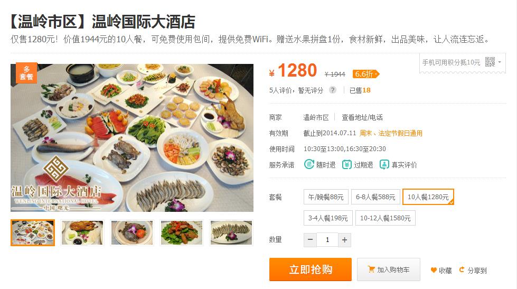This screenshot has width=517, height=289.
Task: Expand the mobile points dropdown arrow
Action: [500, 62]
